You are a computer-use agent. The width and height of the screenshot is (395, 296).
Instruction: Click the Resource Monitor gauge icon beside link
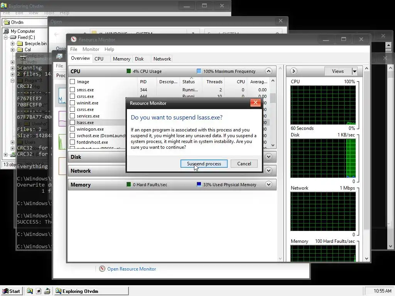point(102,269)
